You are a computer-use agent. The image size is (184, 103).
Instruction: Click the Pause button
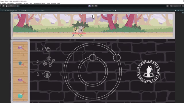coord(93,6)
